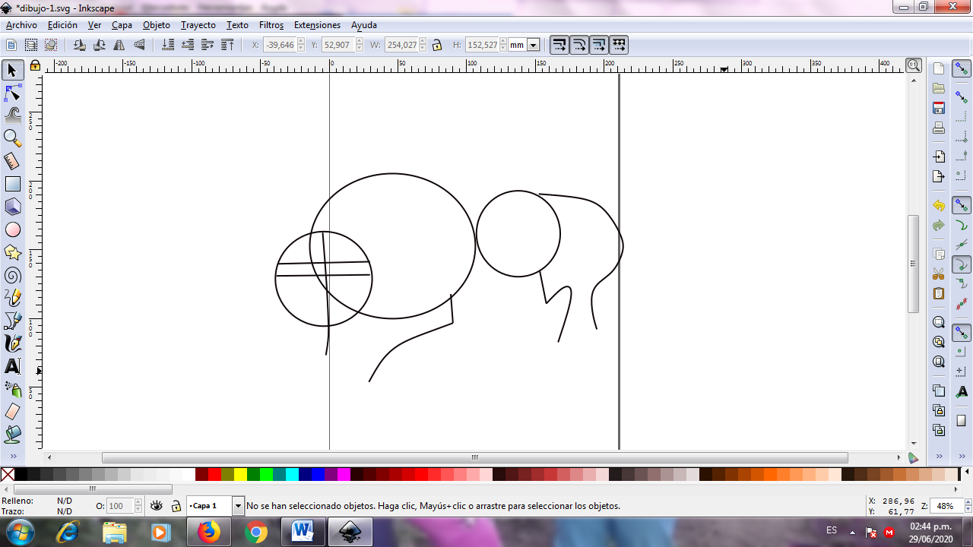This screenshot has width=973, height=547.
Task: Toggle scale stroke width with object
Action: click(559, 45)
